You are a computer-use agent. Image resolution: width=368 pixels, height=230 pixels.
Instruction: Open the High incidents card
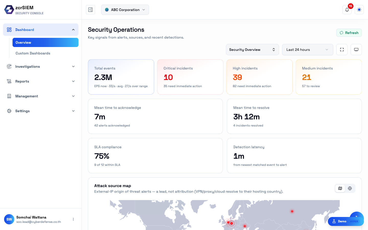click(259, 77)
